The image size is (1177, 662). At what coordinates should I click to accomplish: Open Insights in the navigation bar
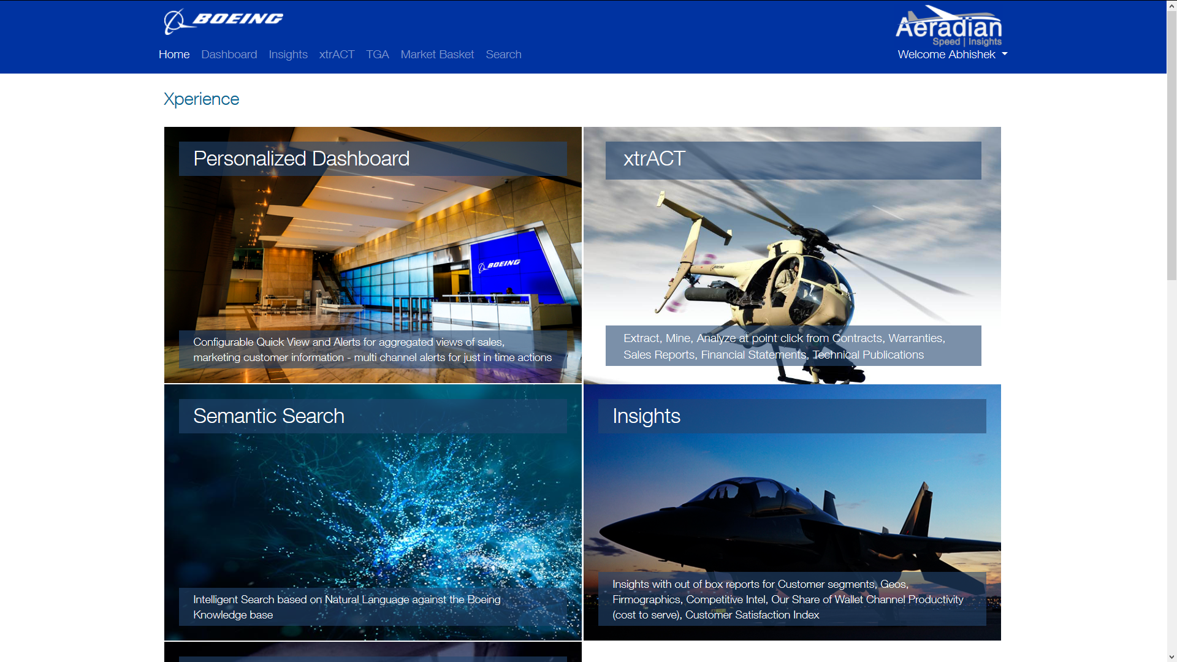288,55
